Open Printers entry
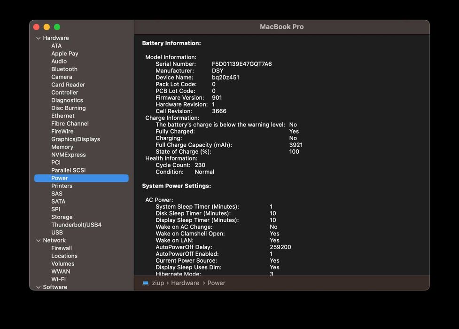Viewport: 459px width, 329px height. (x=62, y=186)
